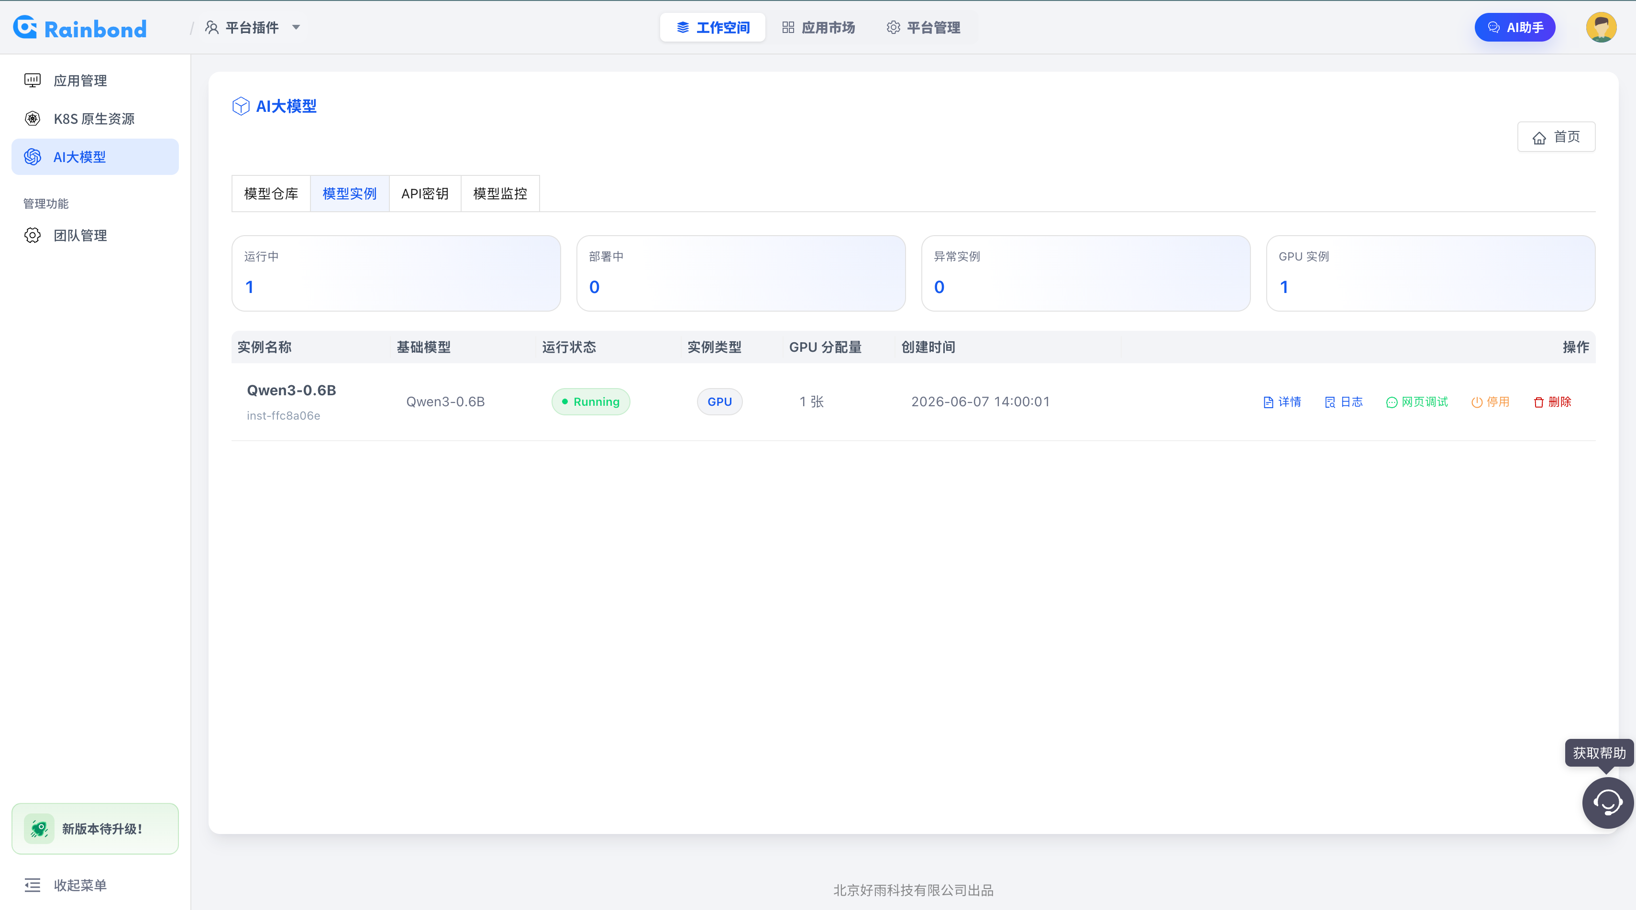
Task: Click the 应用管理 monitor icon
Action: tap(33, 81)
